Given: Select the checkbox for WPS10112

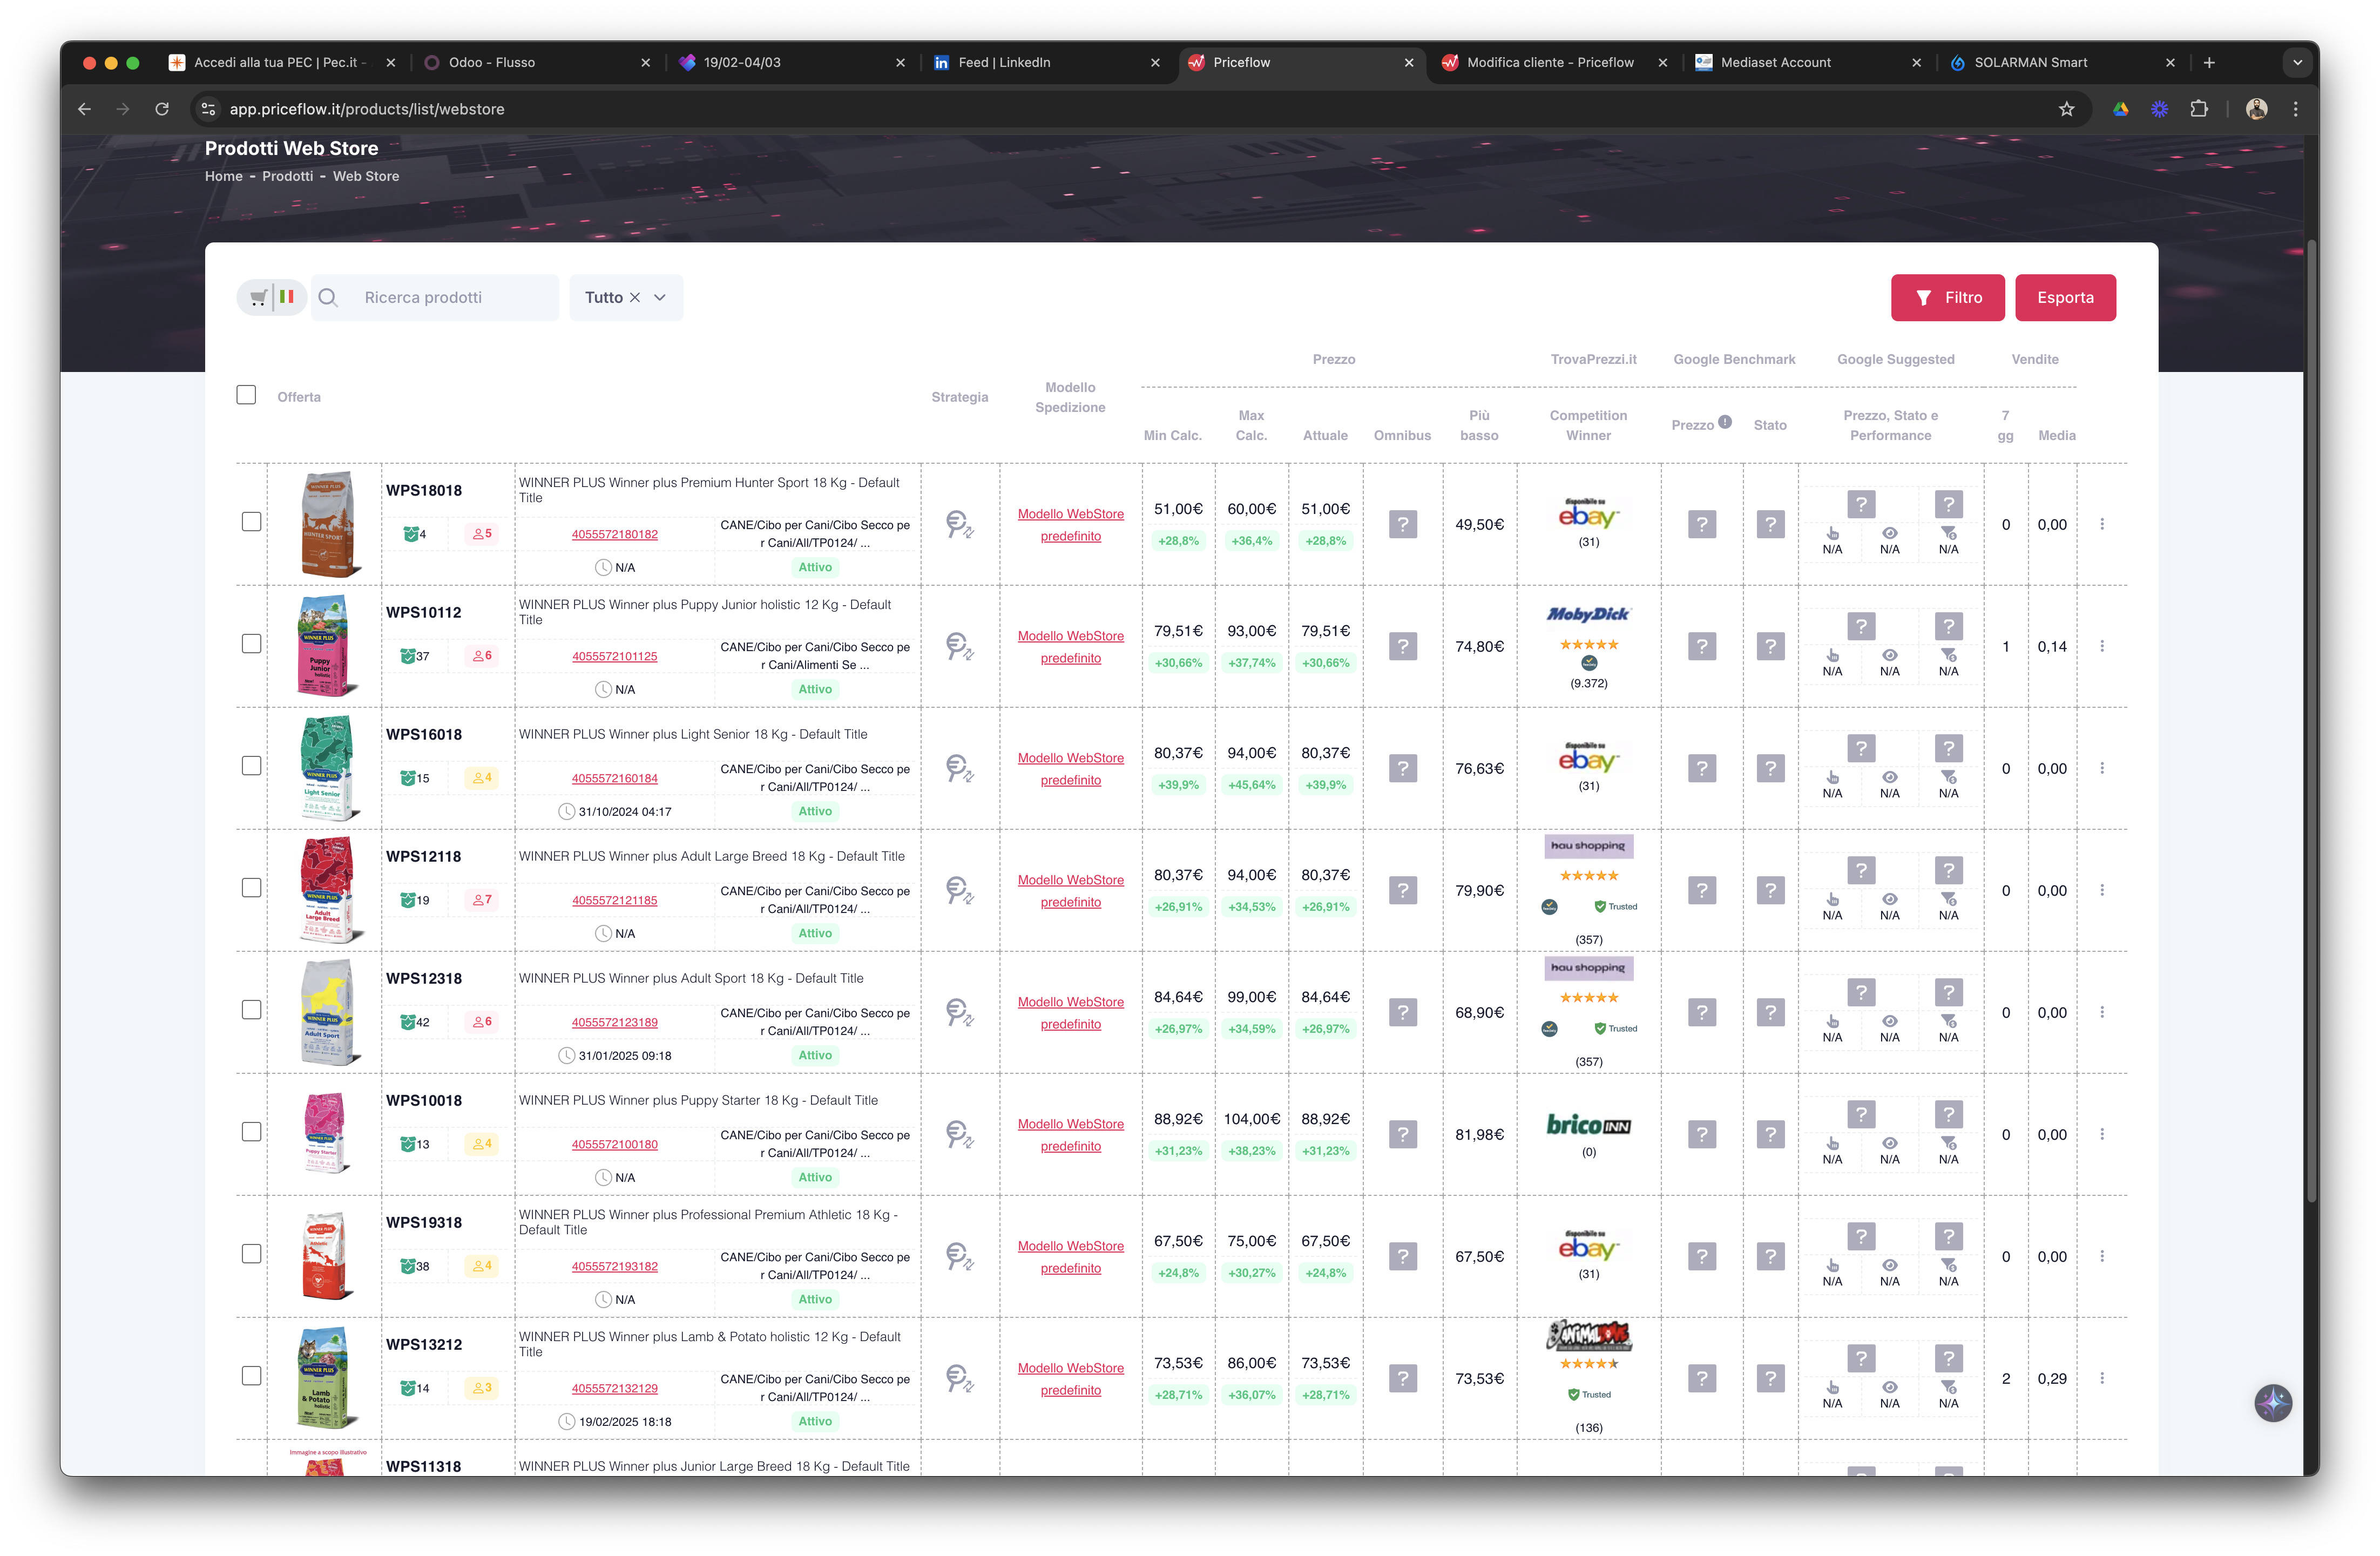Looking at the screenshot, I should [x=251, y=644].
